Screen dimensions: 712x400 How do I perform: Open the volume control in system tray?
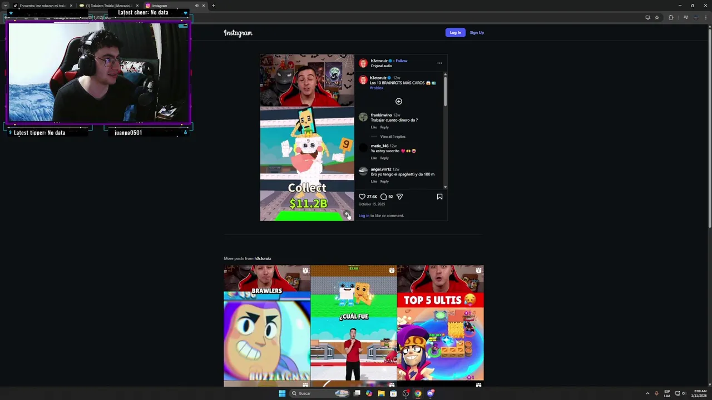click(x=684, y=393)
